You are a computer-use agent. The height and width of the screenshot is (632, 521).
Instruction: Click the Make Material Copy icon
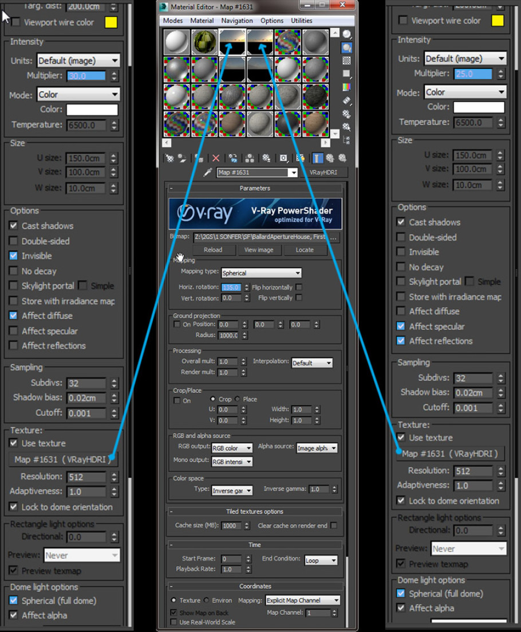[232, 158]
